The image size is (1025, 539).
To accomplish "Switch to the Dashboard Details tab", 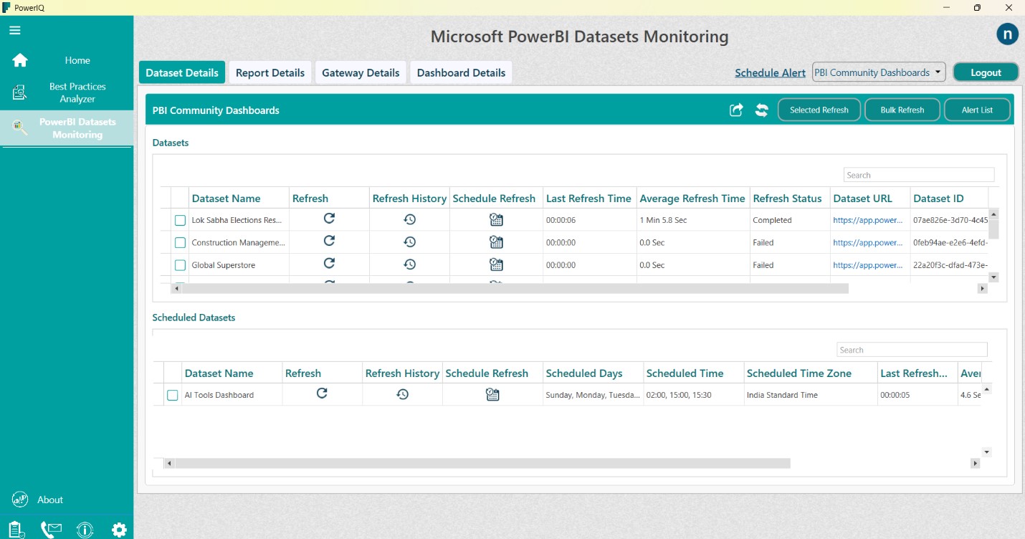I will point(461,72).
